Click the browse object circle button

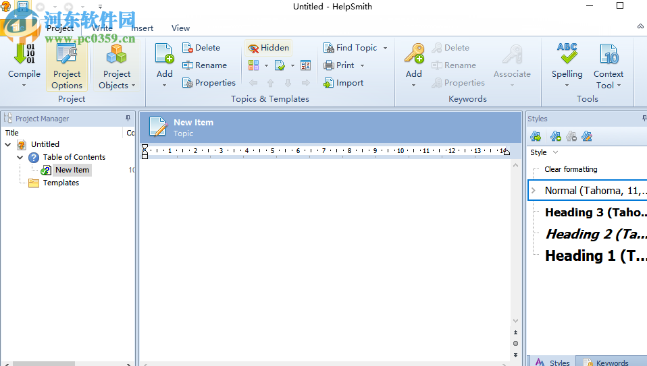click(x=516, y=343)
